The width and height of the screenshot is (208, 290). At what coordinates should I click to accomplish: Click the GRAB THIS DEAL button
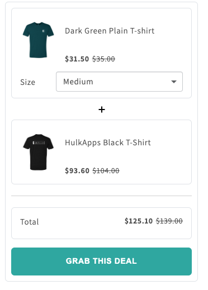point(101,262)
